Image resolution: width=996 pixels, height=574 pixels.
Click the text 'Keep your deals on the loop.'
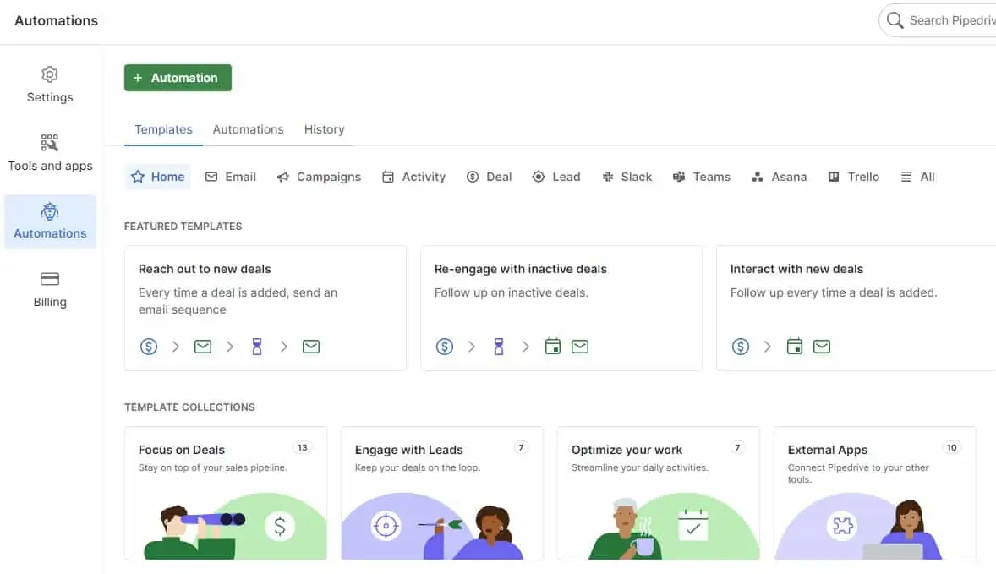tap(418, 468)
